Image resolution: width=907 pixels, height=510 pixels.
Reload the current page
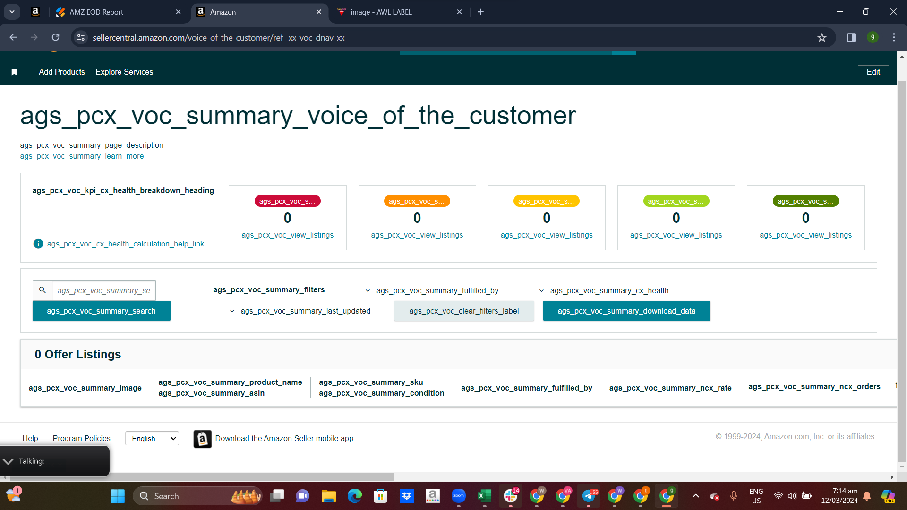pos(55,37)
